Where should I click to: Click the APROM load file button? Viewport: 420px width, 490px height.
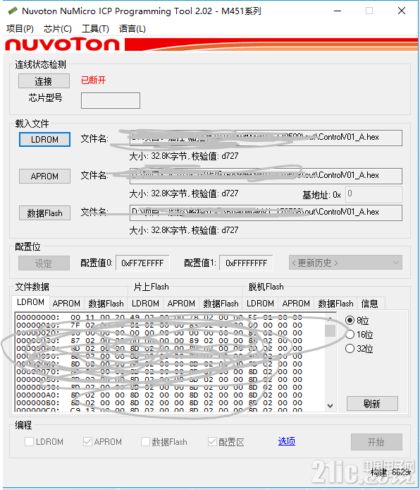coord(44,177)
